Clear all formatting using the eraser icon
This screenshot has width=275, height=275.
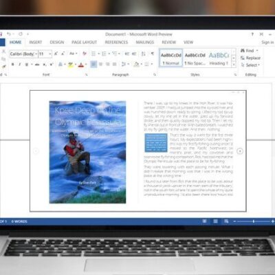pos(85,54)
